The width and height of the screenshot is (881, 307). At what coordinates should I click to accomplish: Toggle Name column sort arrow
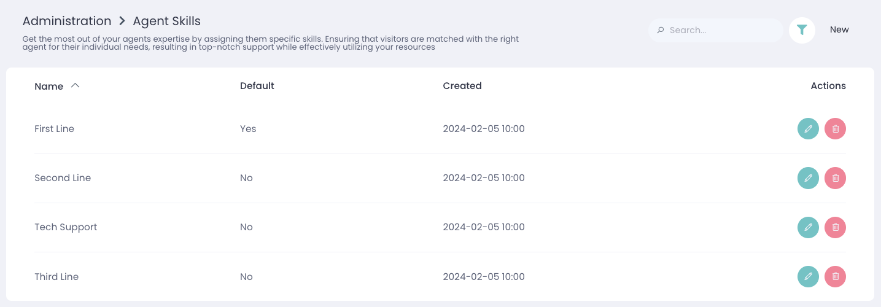pos(76,86)
